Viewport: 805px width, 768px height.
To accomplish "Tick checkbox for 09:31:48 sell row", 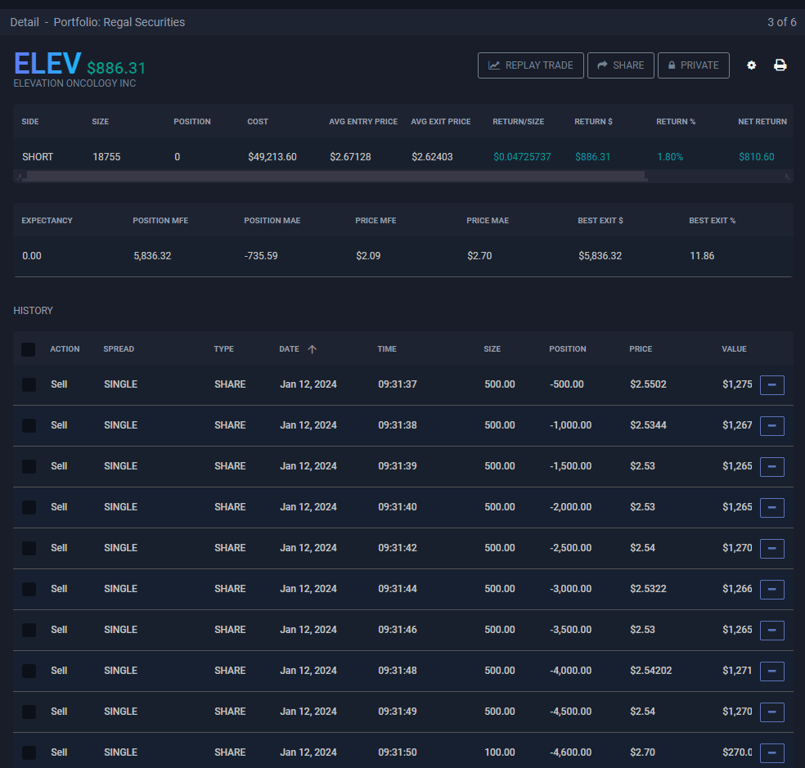I will tap(29, 671).
